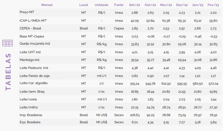Screen dimensions: 223x131
Task: Select the Manteiga ind. row label
Action: point(30,60)
